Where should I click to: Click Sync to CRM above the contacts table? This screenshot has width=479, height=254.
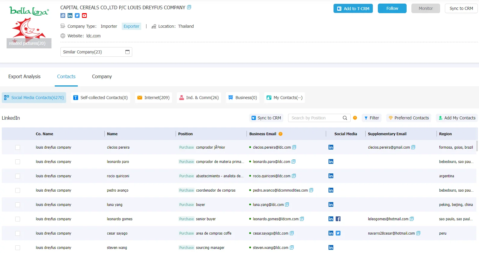pyautogui.click(x=266, y=118)
